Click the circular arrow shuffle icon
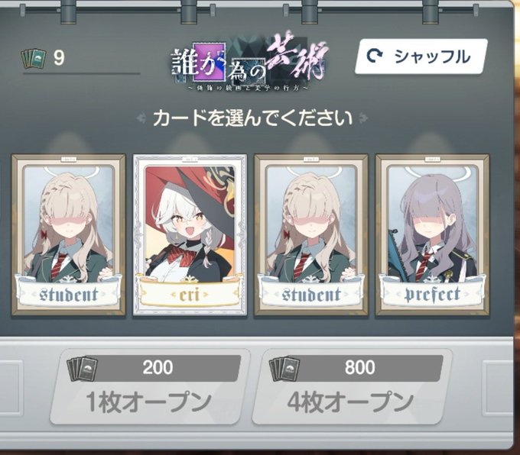Image resolution: width=520 pixels, height=455 pixels. coord(375,56)
